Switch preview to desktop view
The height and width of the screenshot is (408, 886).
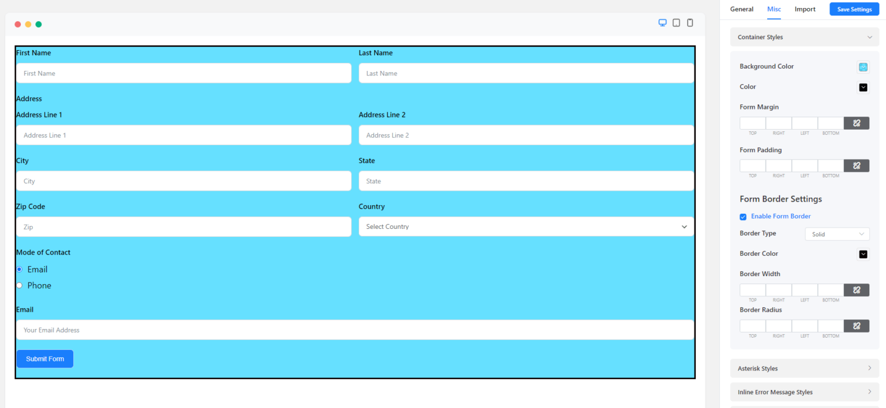click(662, 22)
